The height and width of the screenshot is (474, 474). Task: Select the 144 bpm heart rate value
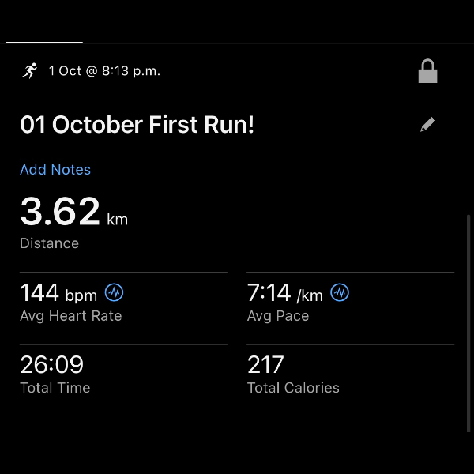click(x=58, y=294)
